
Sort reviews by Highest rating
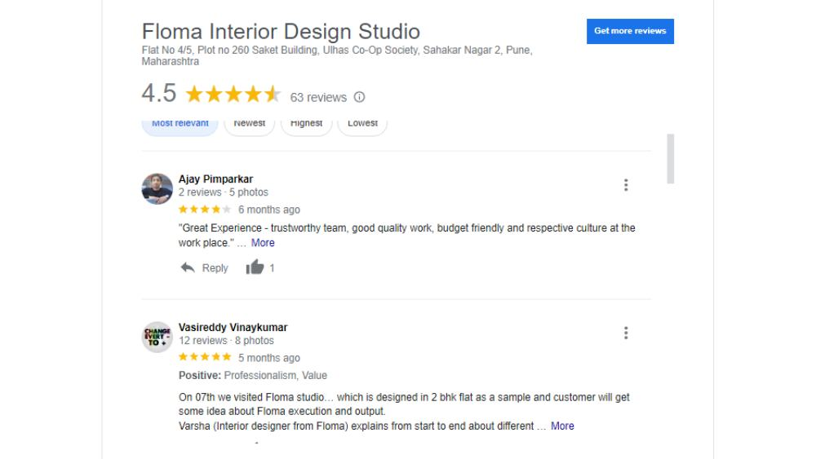[x=307, y=124]
